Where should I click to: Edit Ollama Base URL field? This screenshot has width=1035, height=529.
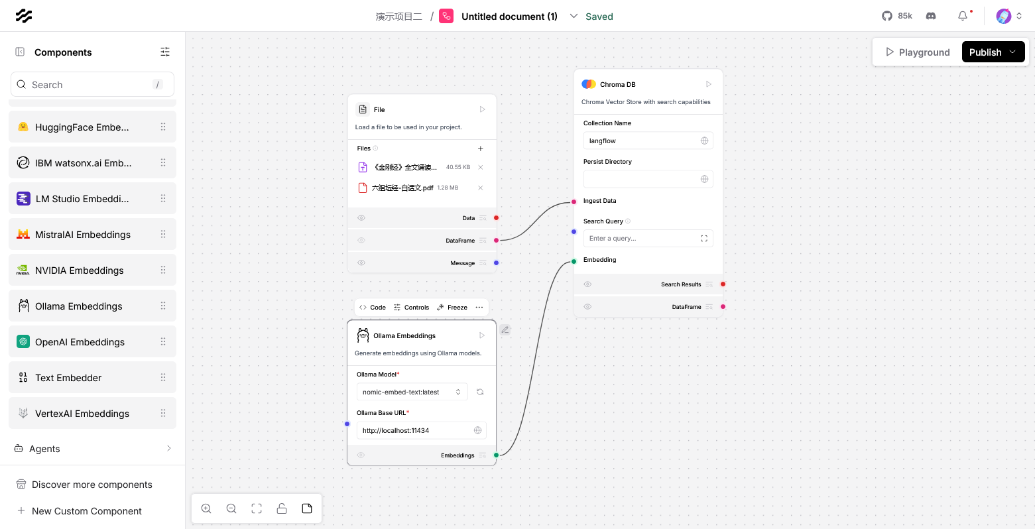tap(422, 430)
